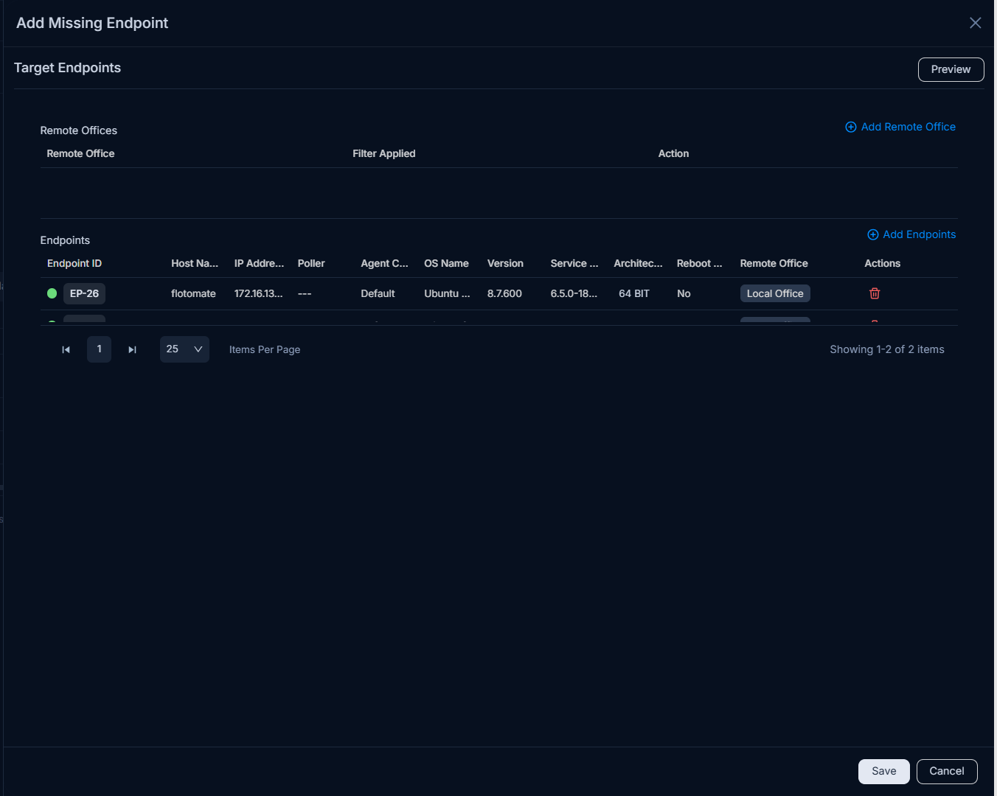This screenshot has height=796, width=997.
Task: Click the Architecture column header
Action: pyautogui.click(x=638, y=263)
